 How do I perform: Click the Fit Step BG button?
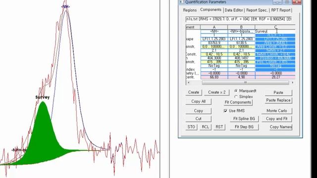coord(244,127)
